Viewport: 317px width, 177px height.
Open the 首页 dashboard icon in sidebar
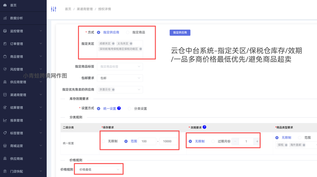[5, 5]
